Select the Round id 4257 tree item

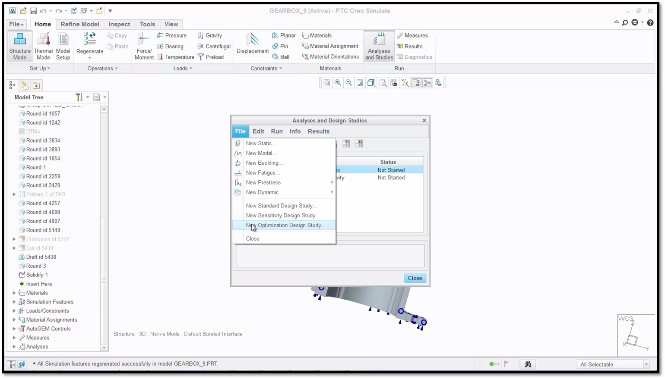click(x=40, y=204)
